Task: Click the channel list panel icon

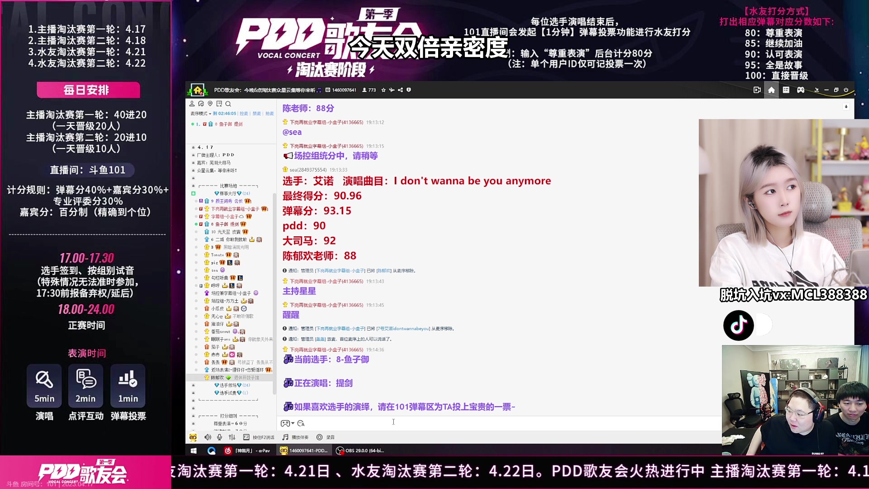Action: pos(786,90)
